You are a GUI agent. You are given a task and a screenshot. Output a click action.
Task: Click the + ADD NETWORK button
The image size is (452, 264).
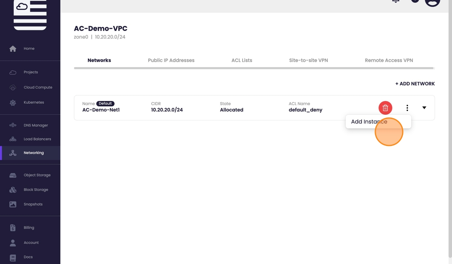(x=415, y=84)
